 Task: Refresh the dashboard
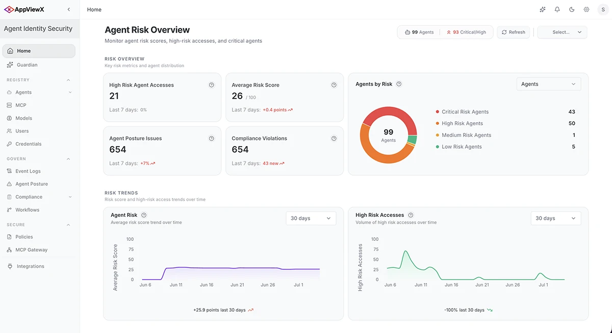click(x=513, y=32)
